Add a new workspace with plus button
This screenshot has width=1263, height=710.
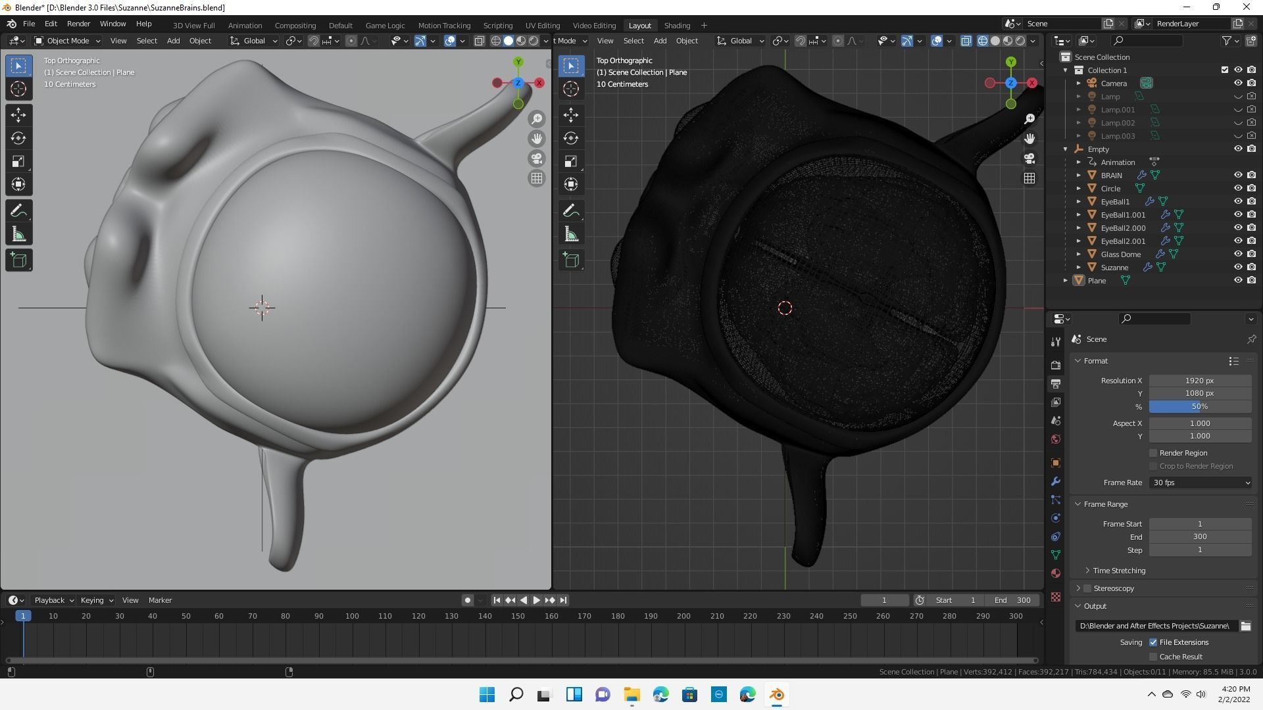point(704,26)
